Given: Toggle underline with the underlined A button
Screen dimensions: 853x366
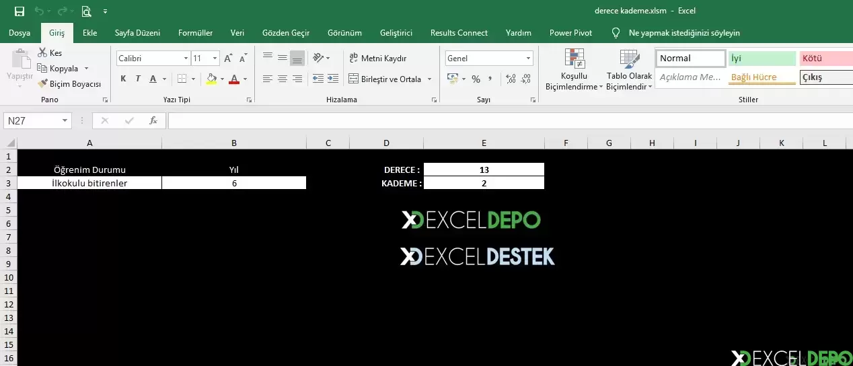Looking at the screenshot, I should click(x=153, y=79).
